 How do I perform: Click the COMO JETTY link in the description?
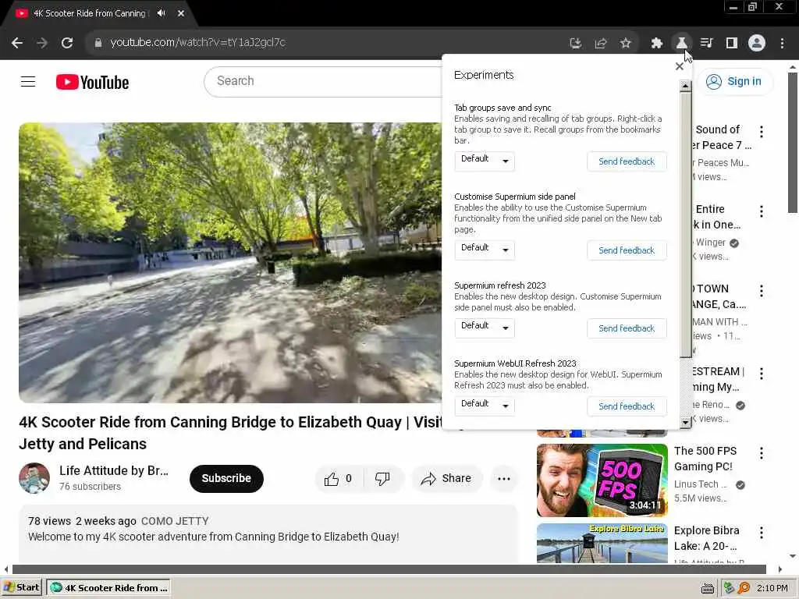tap(175, 521)
